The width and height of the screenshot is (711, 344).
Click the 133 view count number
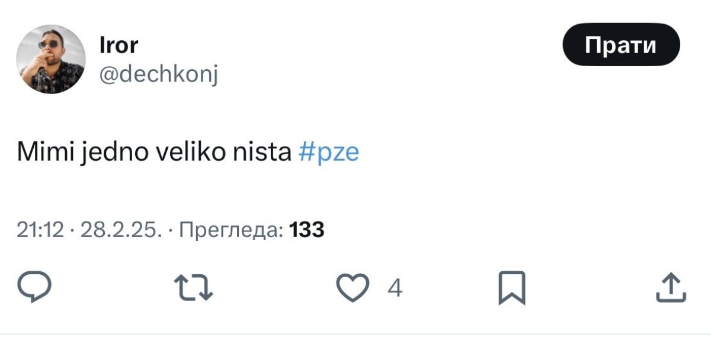(307, 229)
